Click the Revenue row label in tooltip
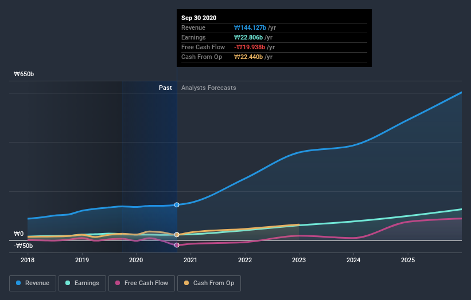 pos(193,27)
